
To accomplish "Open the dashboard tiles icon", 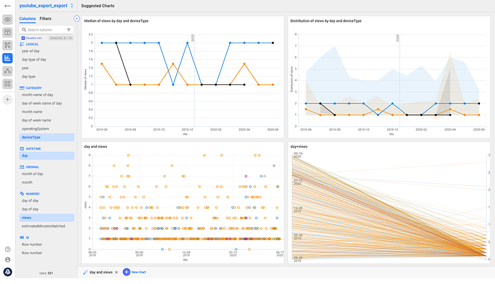I will point(7,84).
